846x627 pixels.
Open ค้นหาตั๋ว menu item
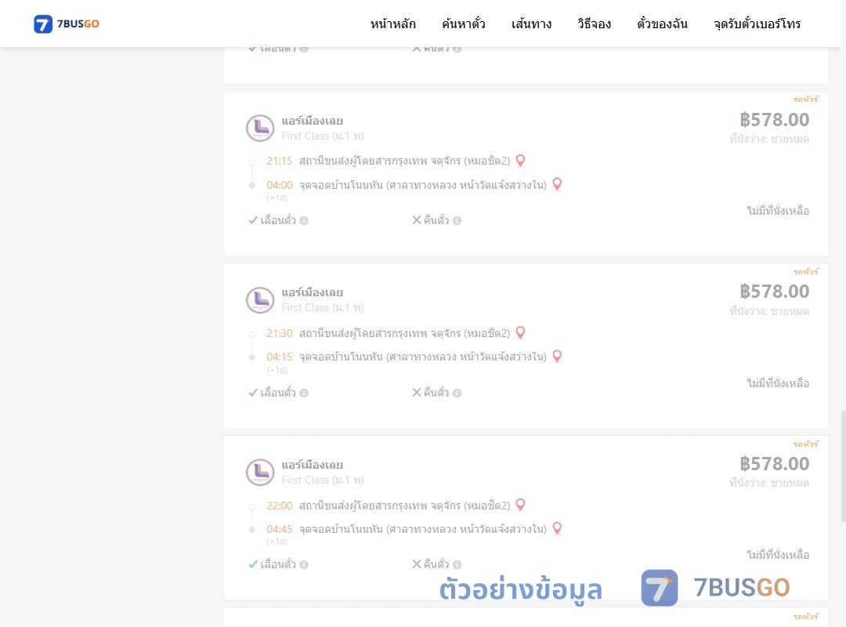click(464, 24)
